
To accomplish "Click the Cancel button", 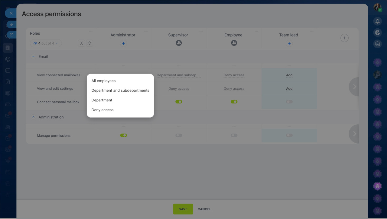I will point(204,209).
